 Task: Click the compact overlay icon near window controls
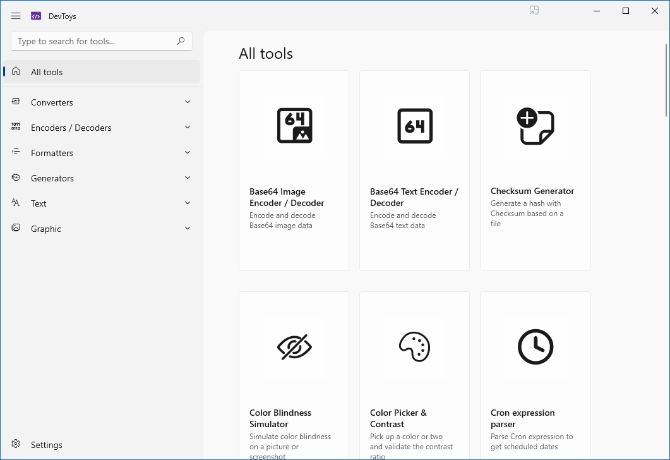click(534, 10)
